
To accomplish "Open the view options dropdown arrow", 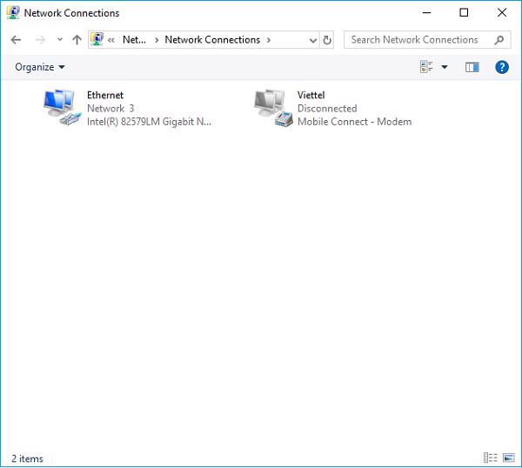I will pos(445,67).
